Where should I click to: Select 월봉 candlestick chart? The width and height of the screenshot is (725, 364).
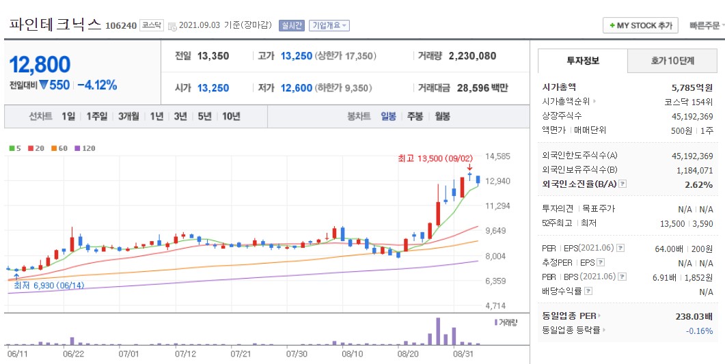[442, 116]
